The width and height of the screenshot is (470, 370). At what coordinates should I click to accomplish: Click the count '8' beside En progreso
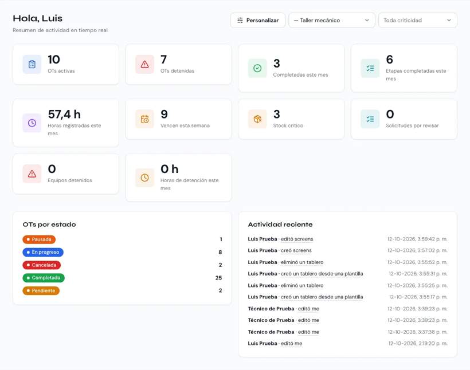[x=220, y=252]
